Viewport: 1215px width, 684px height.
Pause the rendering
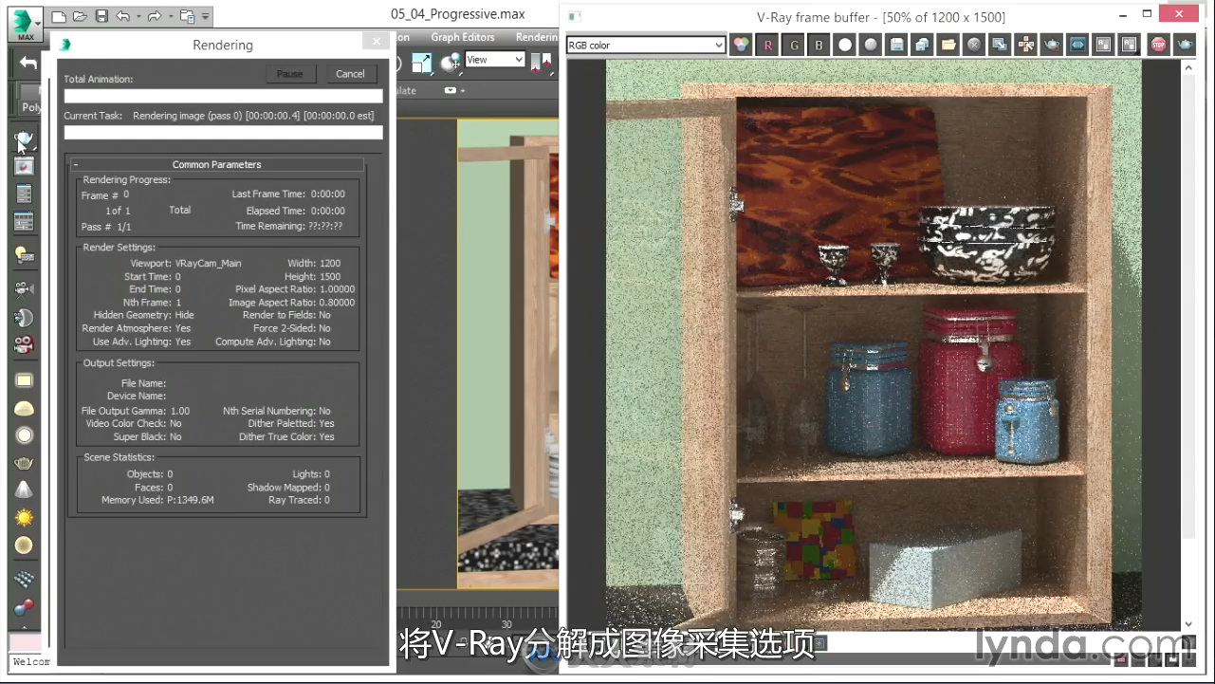[x=289, y=74]
